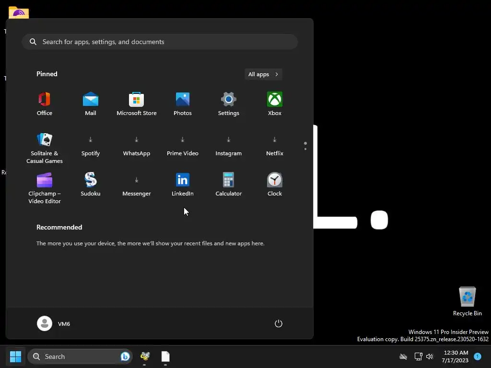Click the Messenger download tile
Screen dimensions: 491x368
(137, 186)
